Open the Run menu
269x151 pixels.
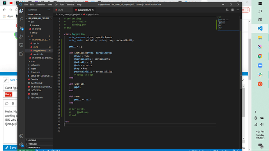(62, 4)
